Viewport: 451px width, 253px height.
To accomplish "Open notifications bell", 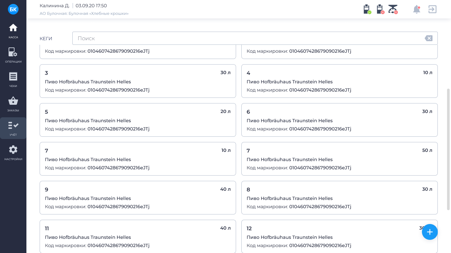I will coord(417,9).
